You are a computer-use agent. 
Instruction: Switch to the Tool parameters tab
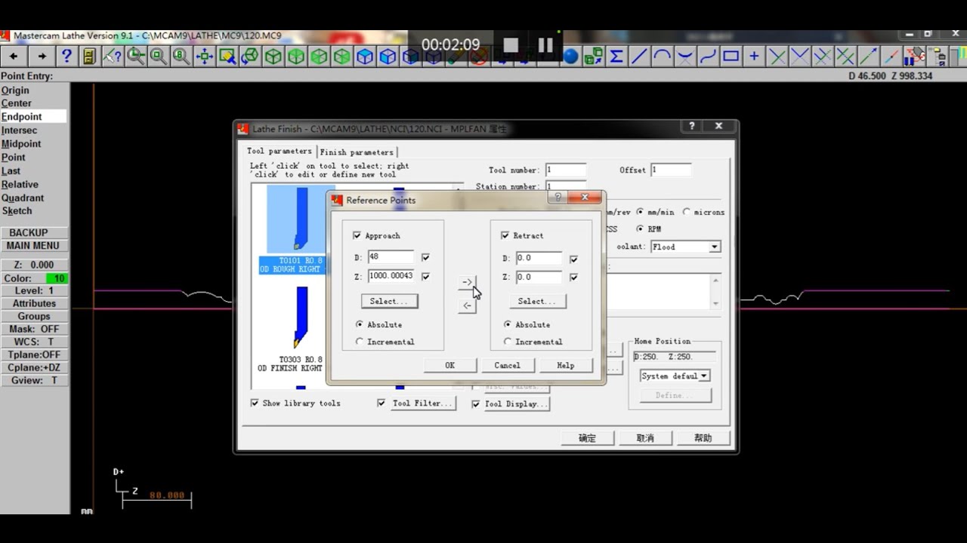tap(279, 151)
